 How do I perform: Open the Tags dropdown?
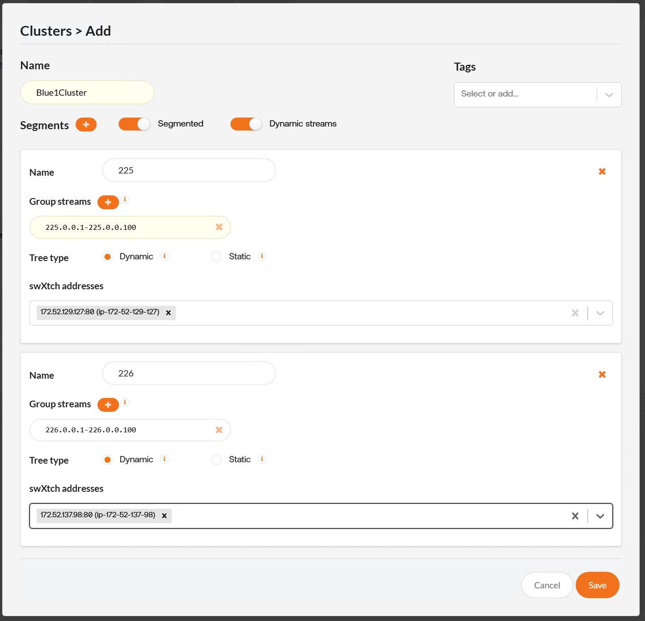(x=609, y=95)
